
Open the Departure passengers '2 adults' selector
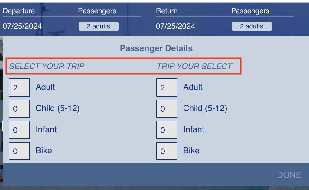pos(98,26)
